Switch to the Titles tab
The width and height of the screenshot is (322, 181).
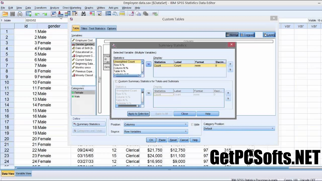[84, 28]
